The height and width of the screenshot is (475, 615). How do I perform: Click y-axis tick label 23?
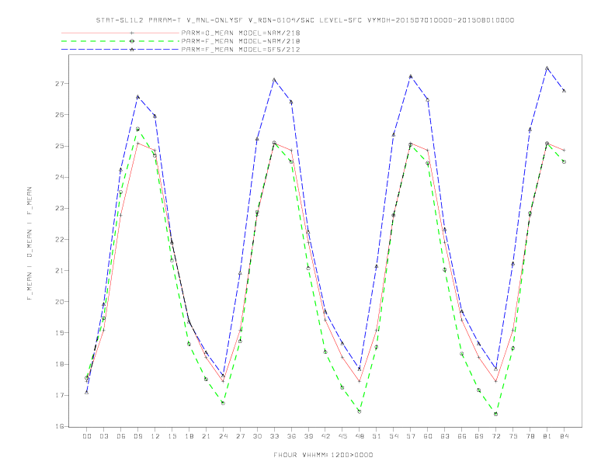pos(60,209)
